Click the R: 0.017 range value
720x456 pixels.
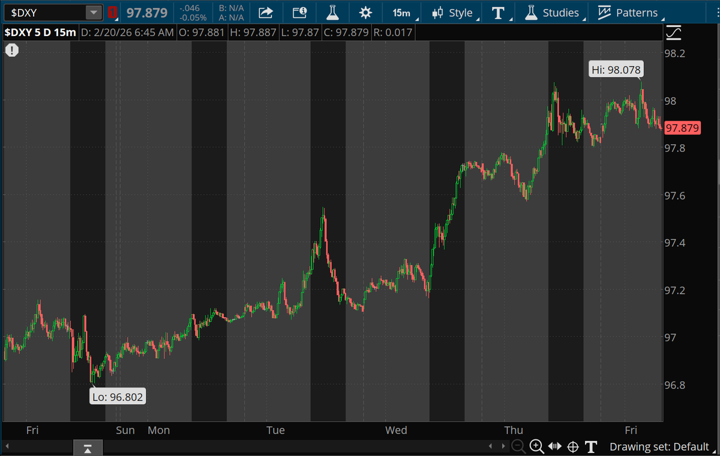coord(392,32)
